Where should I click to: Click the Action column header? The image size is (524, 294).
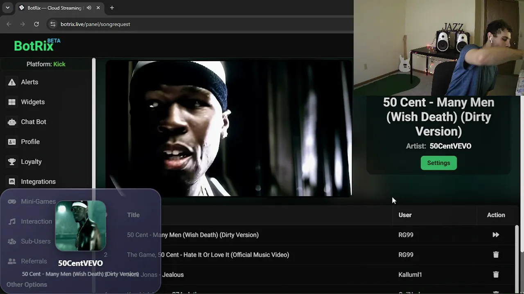496,215
